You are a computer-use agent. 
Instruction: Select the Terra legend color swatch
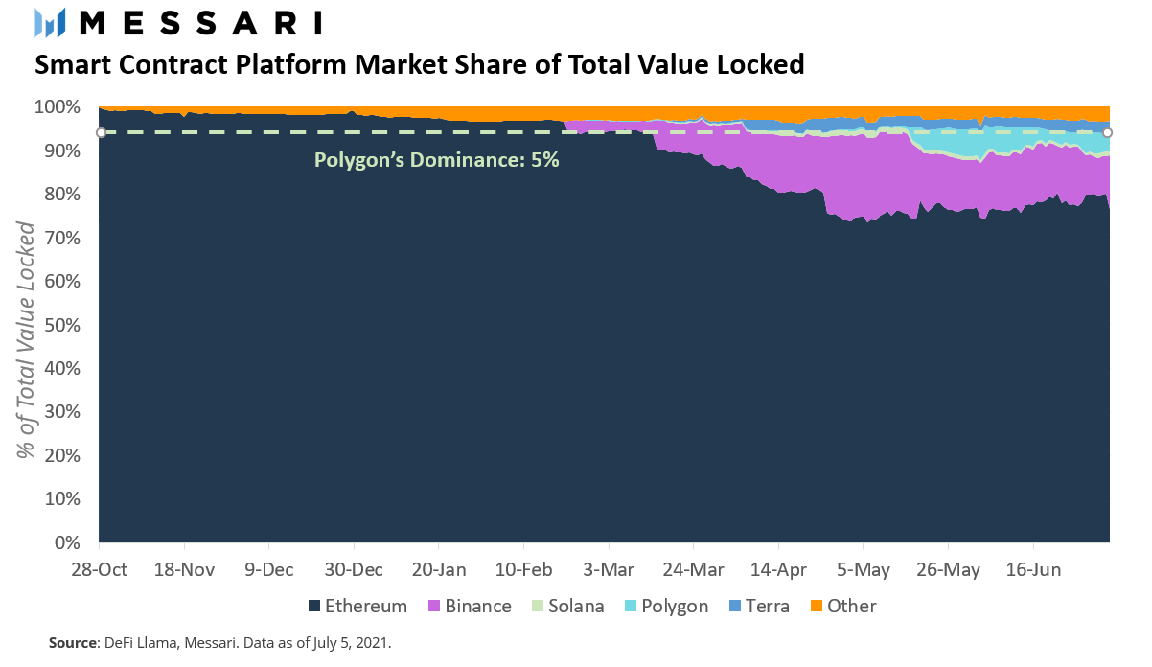735,607
